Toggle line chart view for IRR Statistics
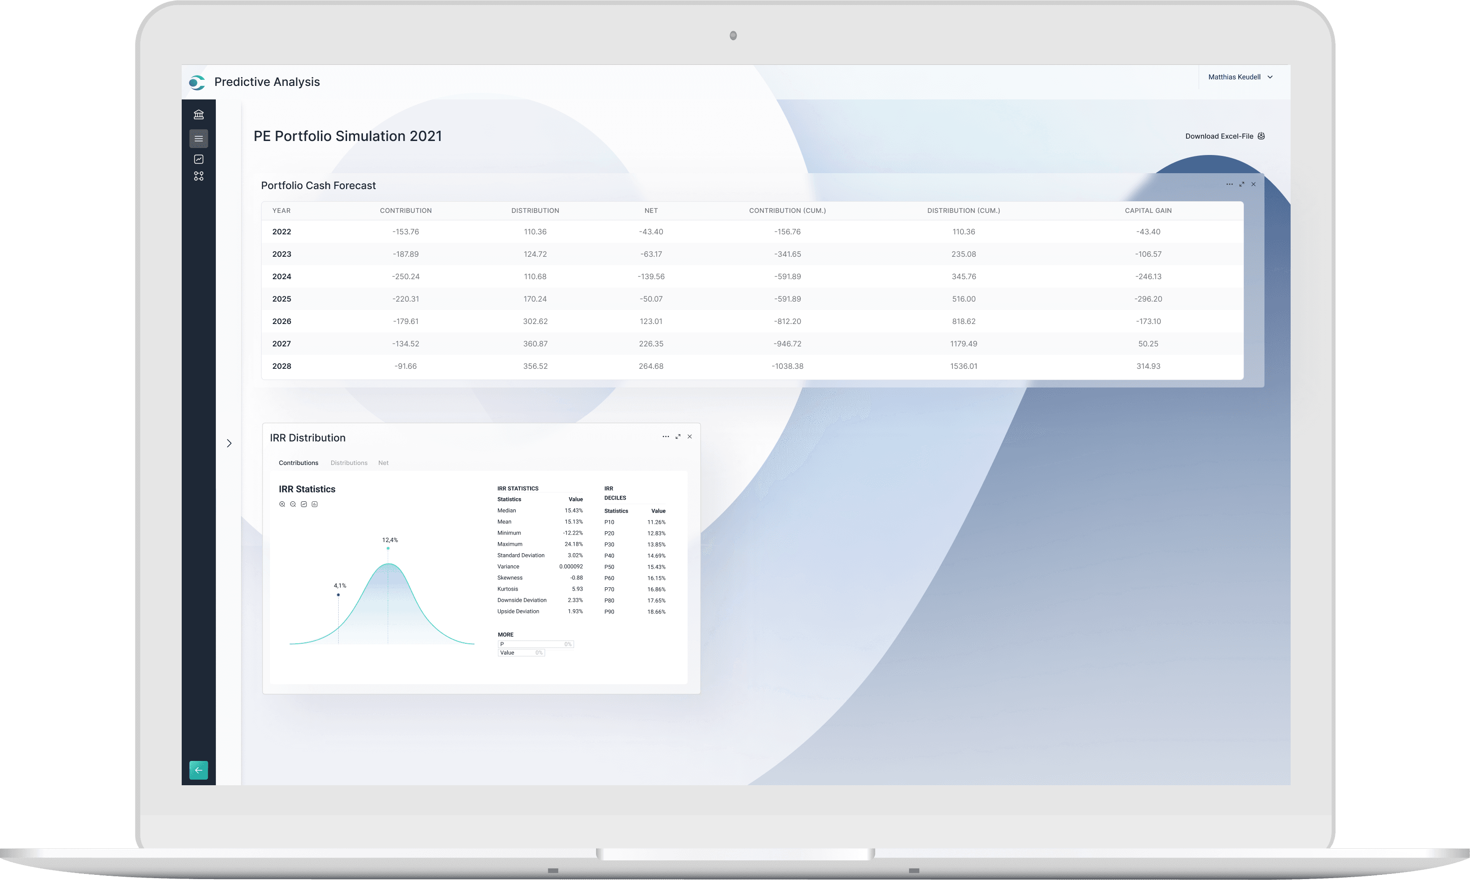The image size is (1470, 880). tap(304, 503)
